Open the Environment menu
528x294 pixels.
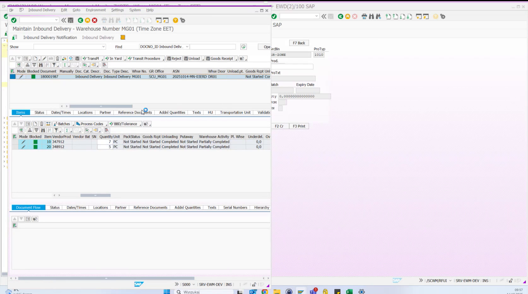pyautogui.click(x=96, y=10)
